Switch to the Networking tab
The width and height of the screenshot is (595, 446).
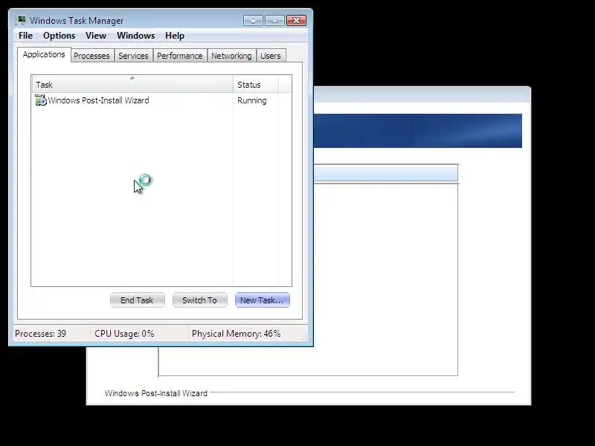pyautogui.click(x=231, y=56)
